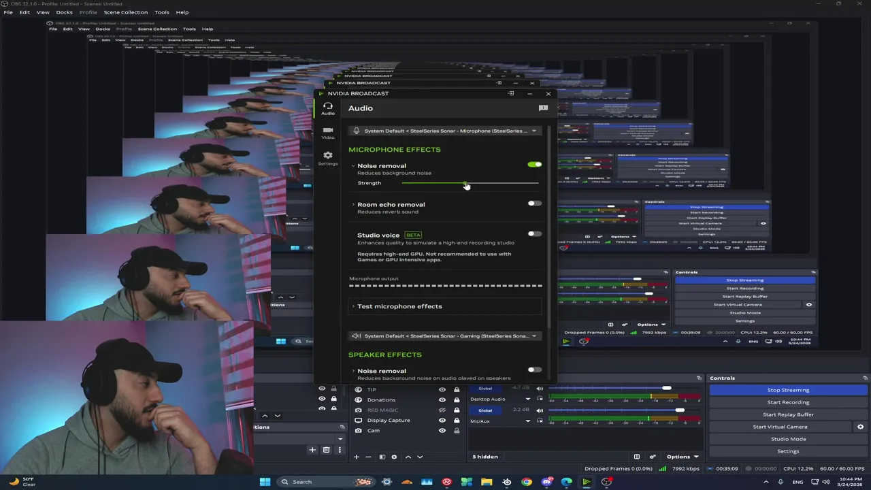The height and width of the screenshot is (490, 871).
Task: Hide the Cam source with eye icon
Action: click(442, 430)
